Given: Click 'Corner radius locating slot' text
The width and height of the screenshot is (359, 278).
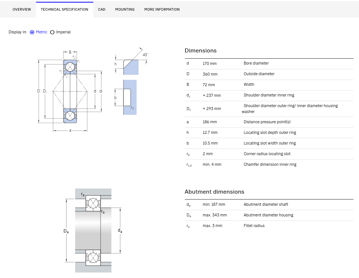Looking at the screenshot, I should tap(267, 154).
